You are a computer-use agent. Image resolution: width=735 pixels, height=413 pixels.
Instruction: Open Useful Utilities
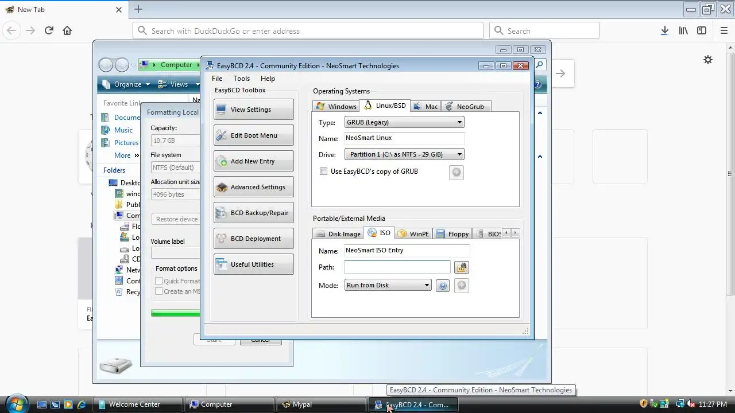(x=253, y=264)
